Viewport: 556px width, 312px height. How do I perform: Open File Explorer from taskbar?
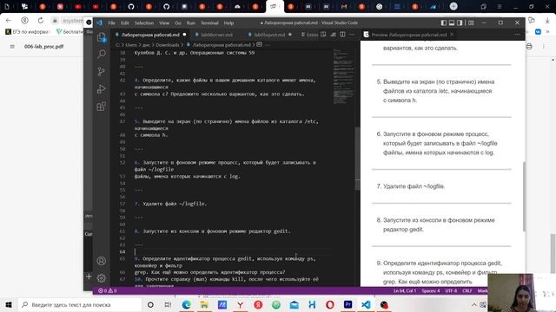tap(204, 304)
